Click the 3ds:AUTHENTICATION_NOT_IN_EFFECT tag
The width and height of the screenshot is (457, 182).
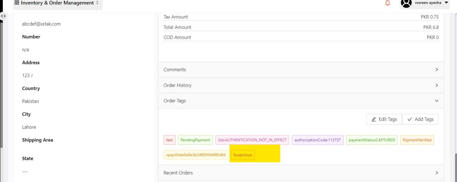click(252, 140)
